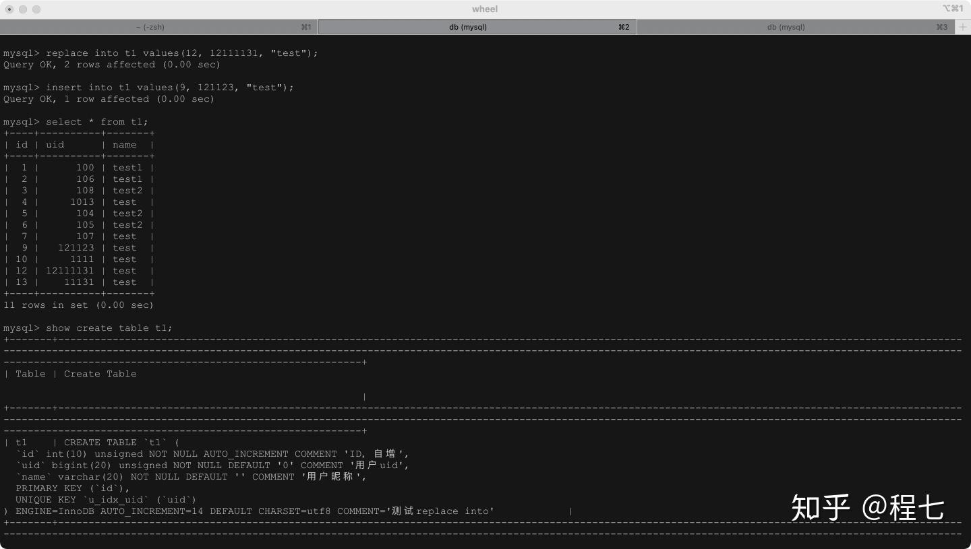The height and width of the screenshot is (549, 971).
Task: Open the db (mysql) ⌘3 tab
Action: pos(795,27)
